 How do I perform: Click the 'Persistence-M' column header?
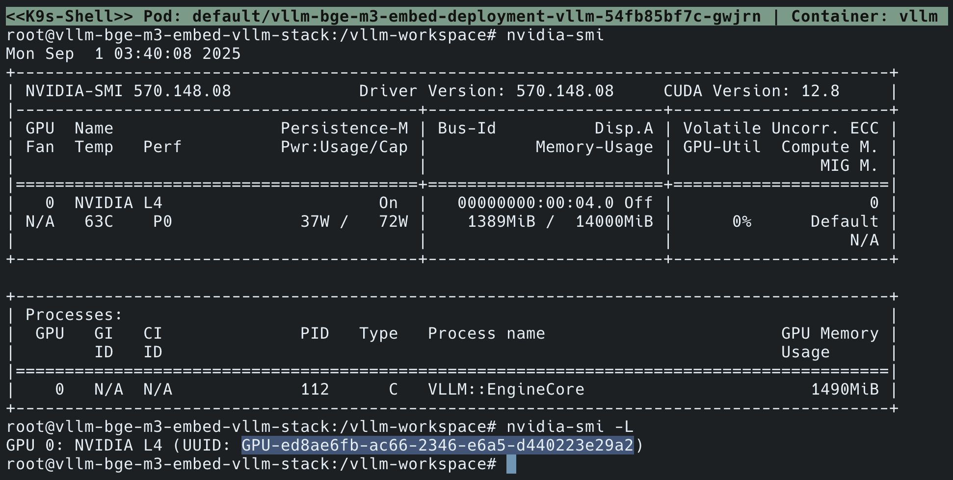tap(344, 129)
